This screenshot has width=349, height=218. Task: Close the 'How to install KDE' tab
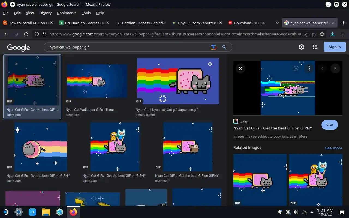[52, 23]
